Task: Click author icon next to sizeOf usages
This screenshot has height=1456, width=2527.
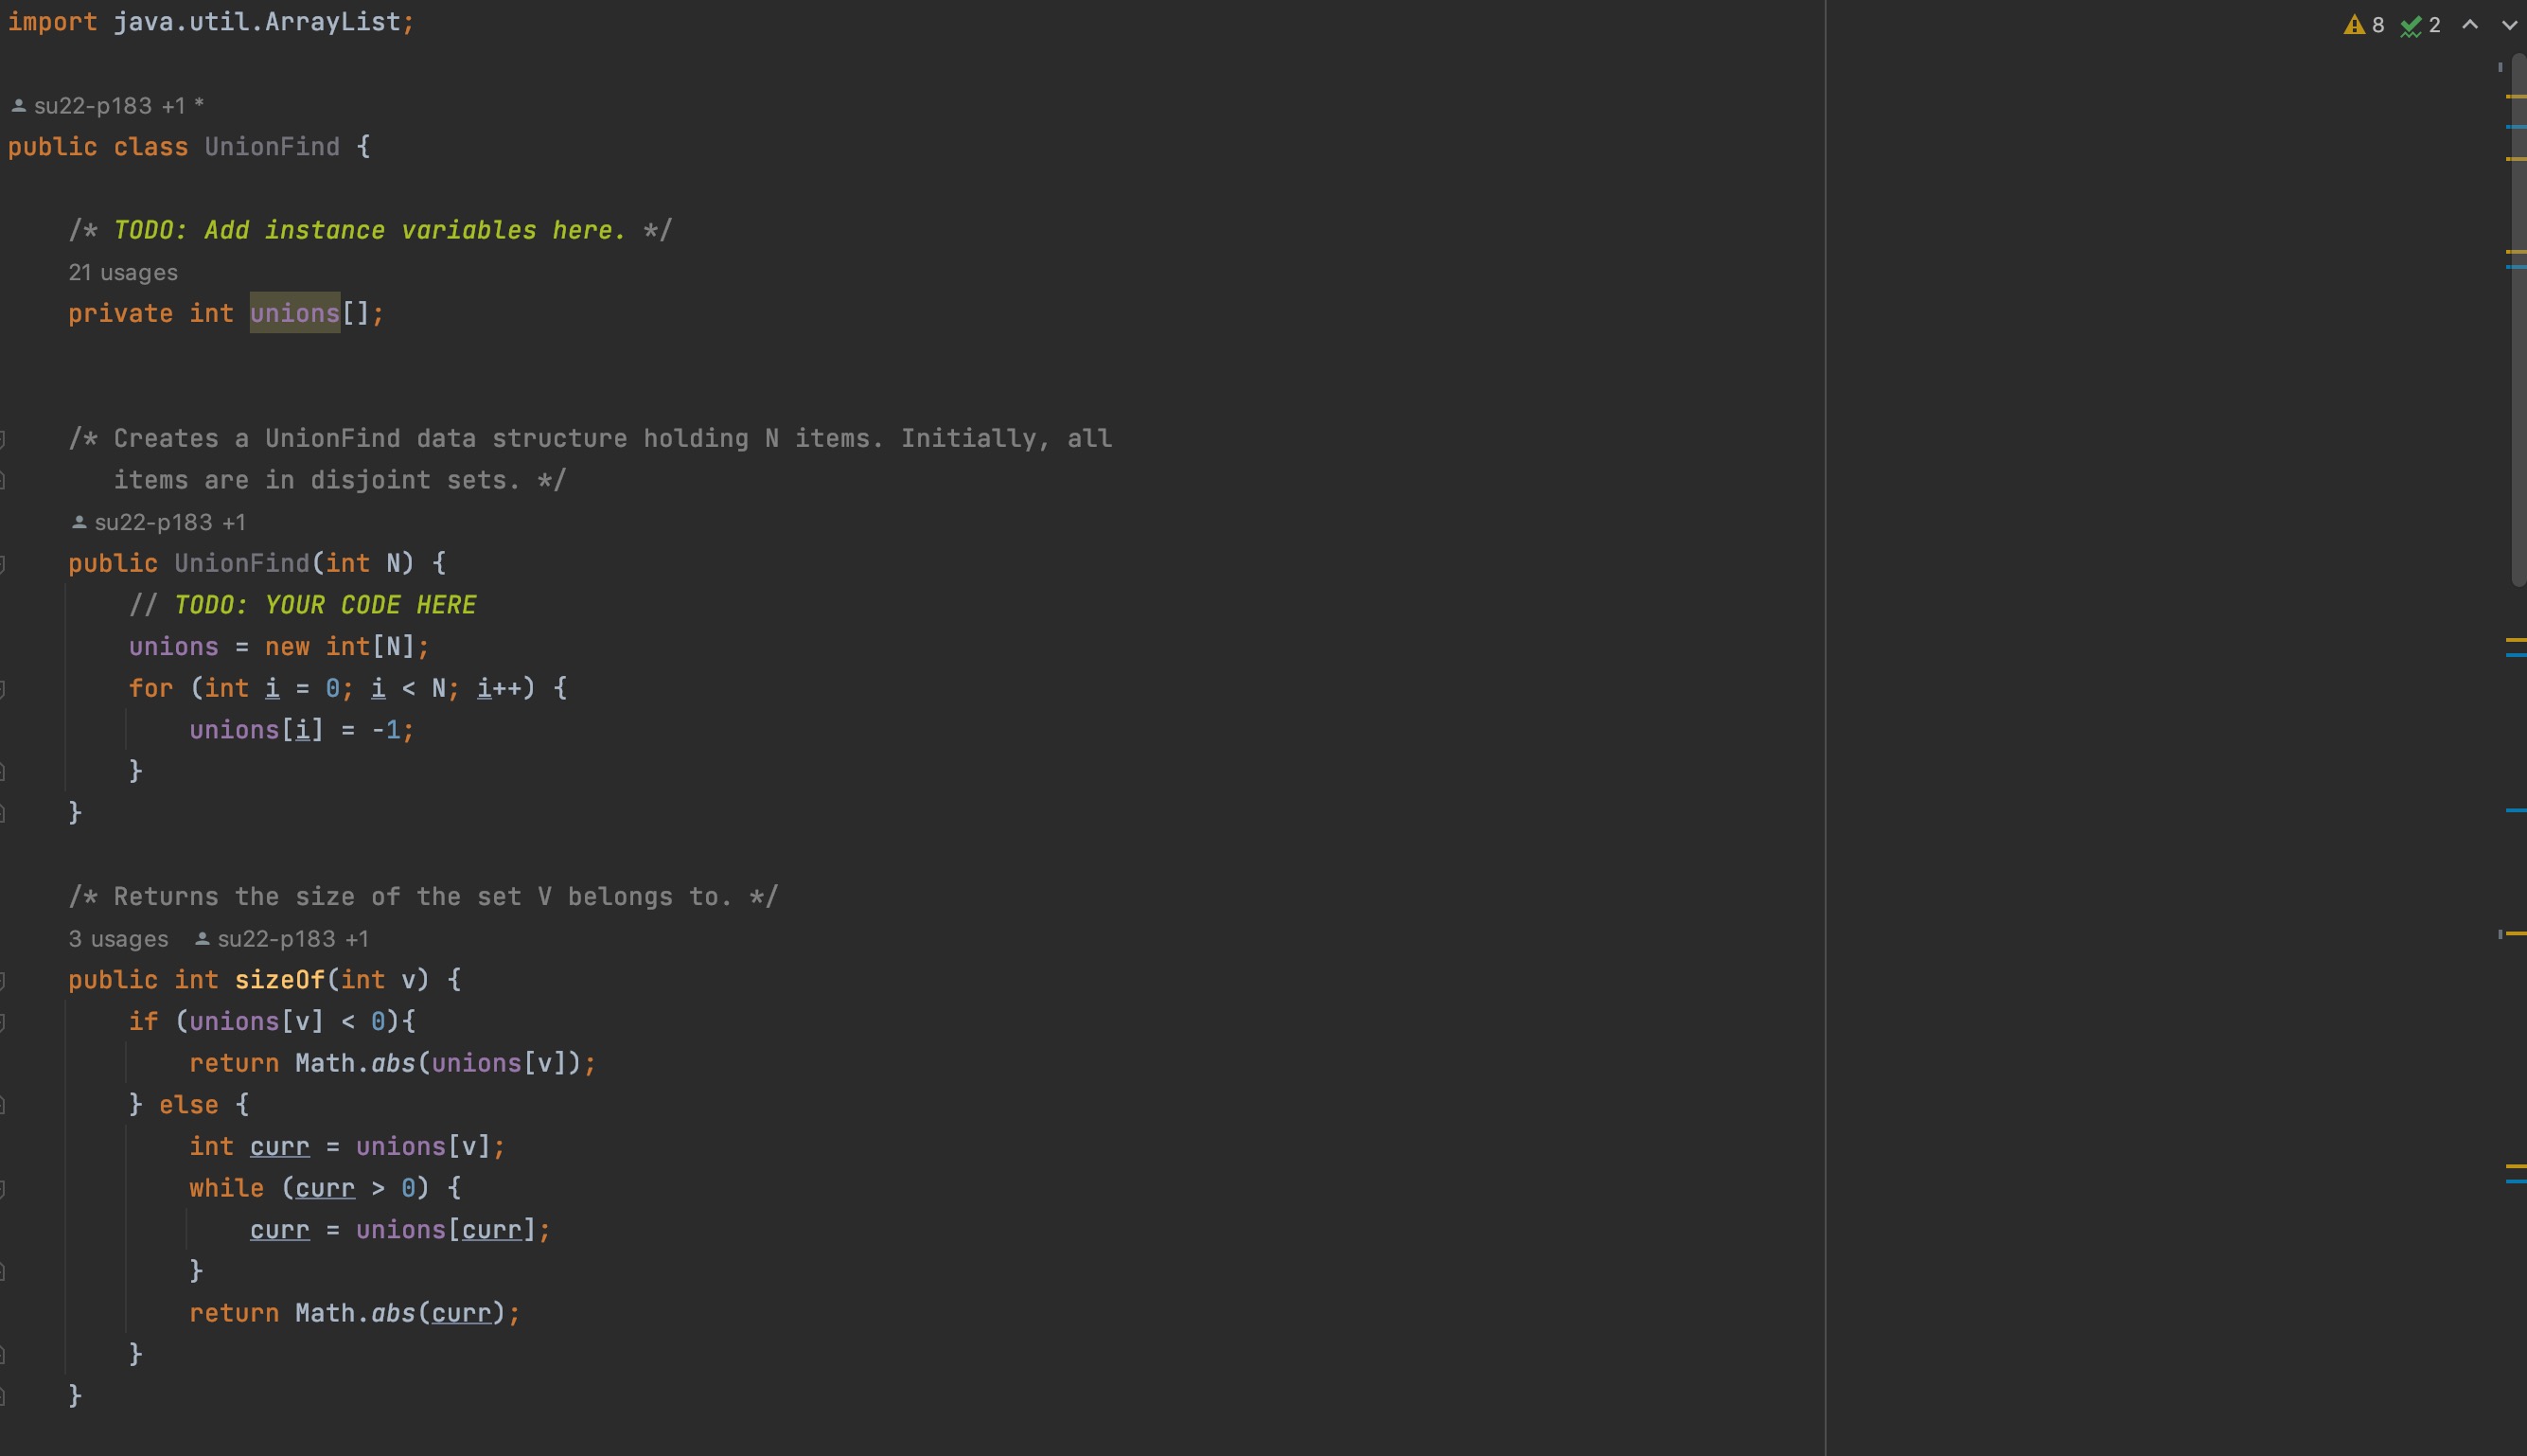Action: coord(202,939)
